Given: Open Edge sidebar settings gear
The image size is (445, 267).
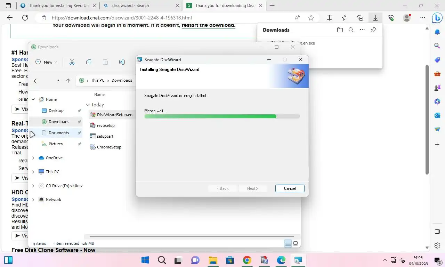Looking at the screenshot, I should [437, 245].
